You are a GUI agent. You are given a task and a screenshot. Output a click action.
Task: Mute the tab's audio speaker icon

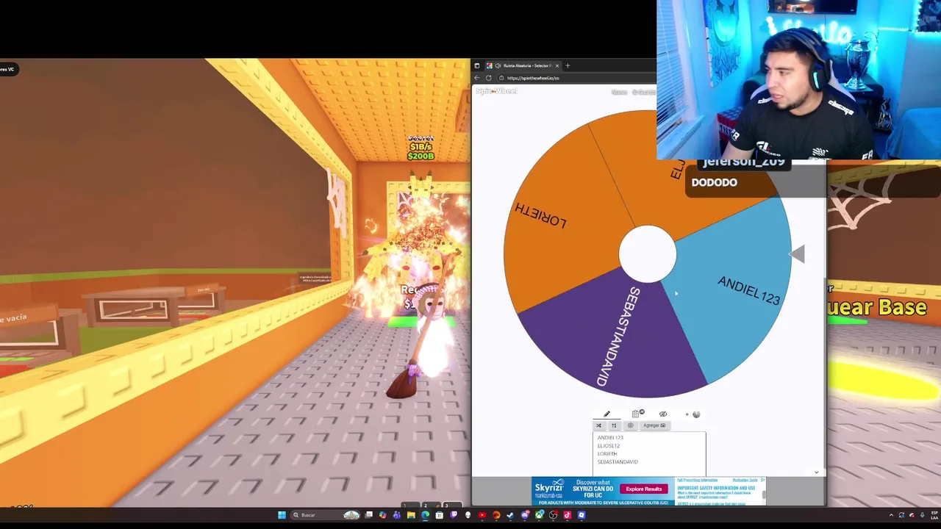(x=498, y=65)
